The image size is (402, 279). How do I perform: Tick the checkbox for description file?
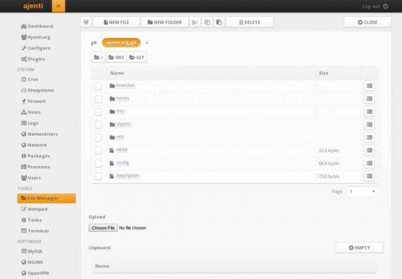(98, 176)
